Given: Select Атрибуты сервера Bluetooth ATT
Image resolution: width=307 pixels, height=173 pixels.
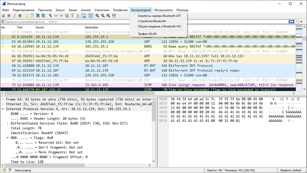Looking at the screenshot, I should click(159, 16).
